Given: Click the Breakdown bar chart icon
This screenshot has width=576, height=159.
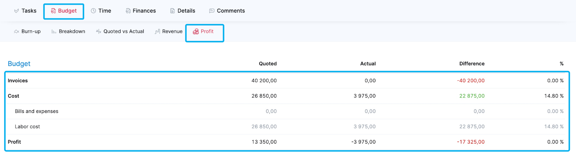Looking at the screenshot, I should [x=54, y=32].
